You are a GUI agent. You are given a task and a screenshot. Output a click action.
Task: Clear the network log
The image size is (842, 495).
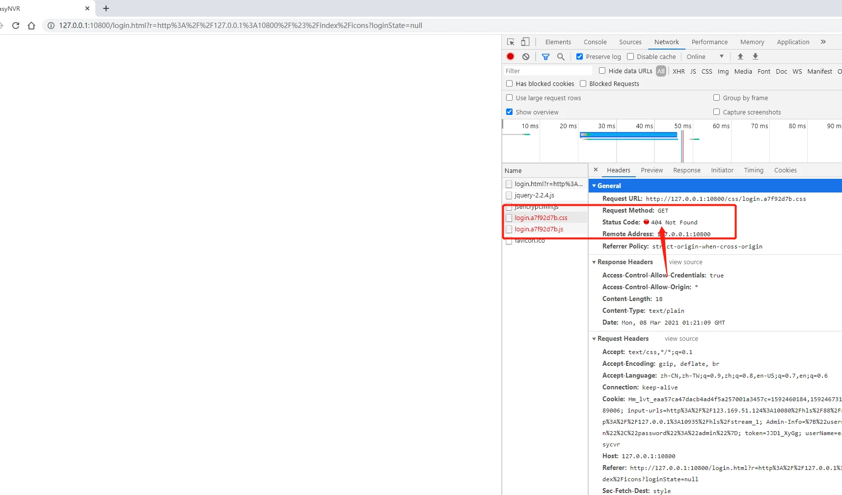(x=526, y=56)
